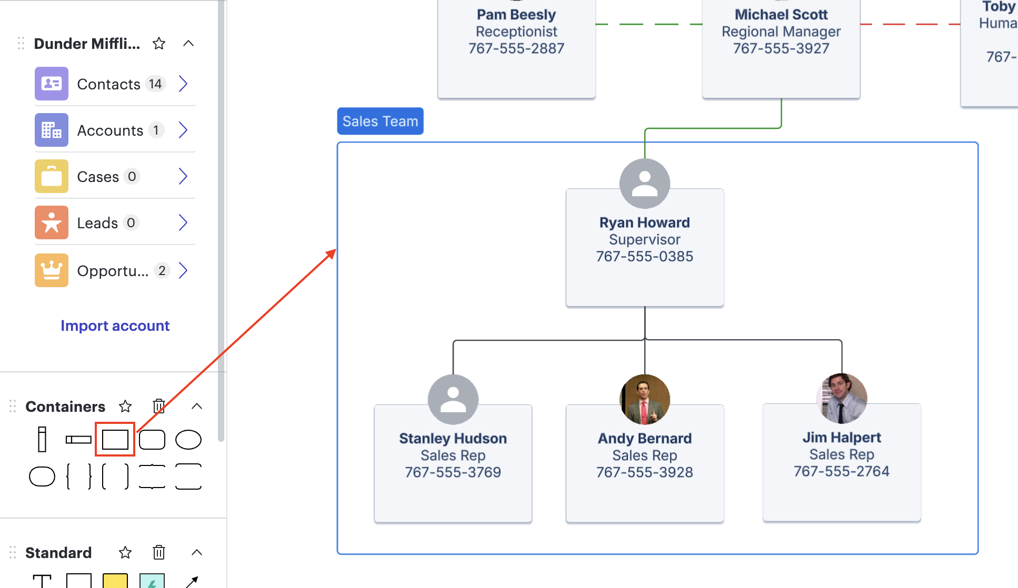Collapse the Containers shape section
Screen dimensions: 1018x588
(x=197, y=406)
